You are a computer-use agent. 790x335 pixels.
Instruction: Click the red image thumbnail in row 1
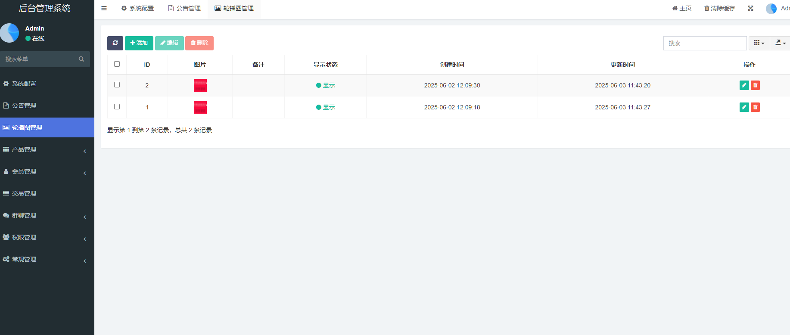click(200, 107)
